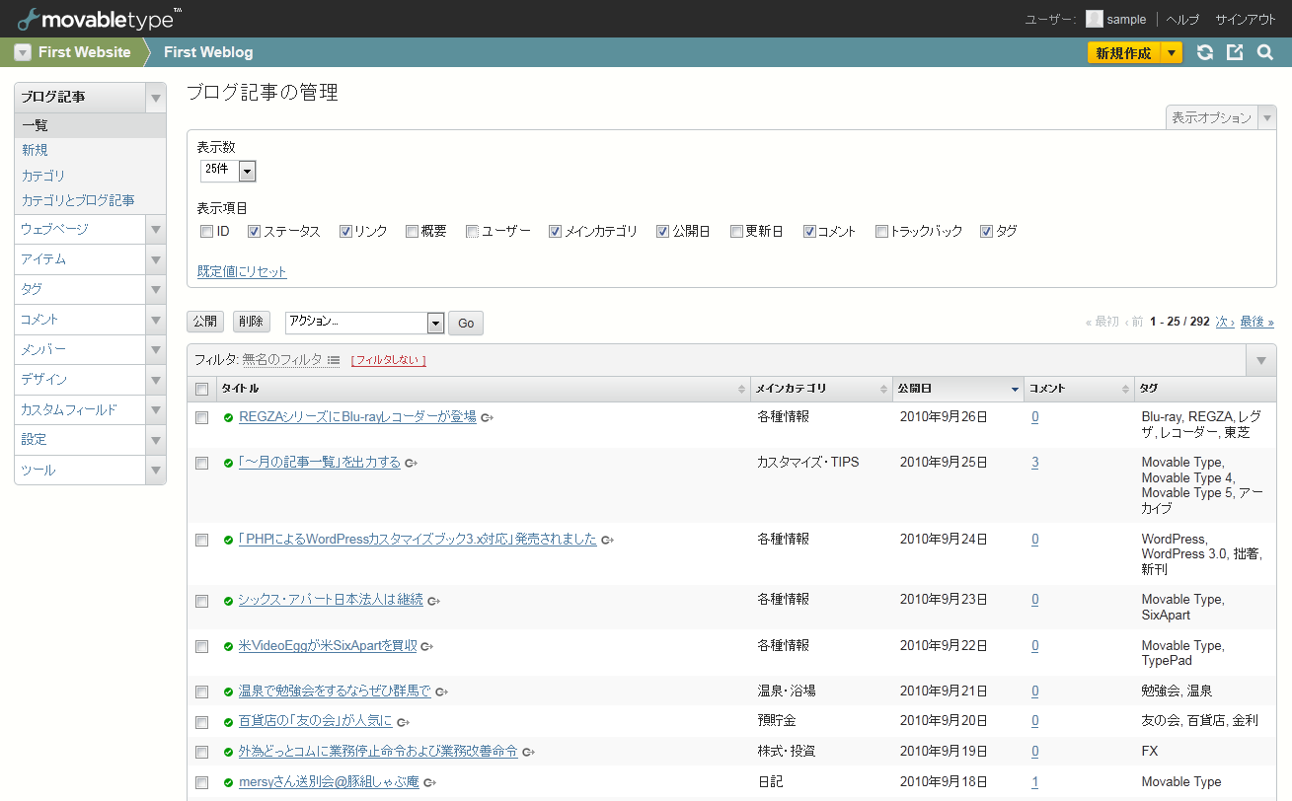Screen dimensions: 1292x801
Task: Open the 表示数 25件 dropdown
Action: point(228,171)
